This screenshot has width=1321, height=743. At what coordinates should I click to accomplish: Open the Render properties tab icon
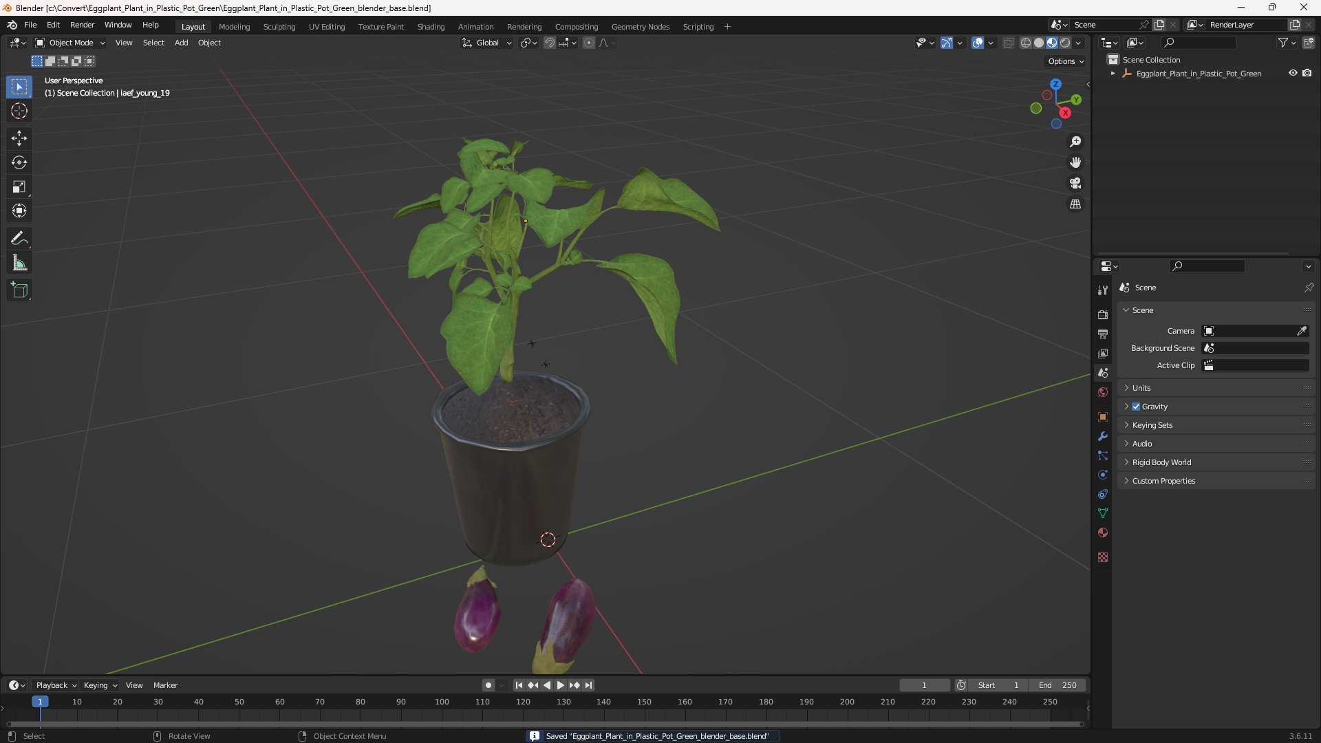pos(1103,314)
